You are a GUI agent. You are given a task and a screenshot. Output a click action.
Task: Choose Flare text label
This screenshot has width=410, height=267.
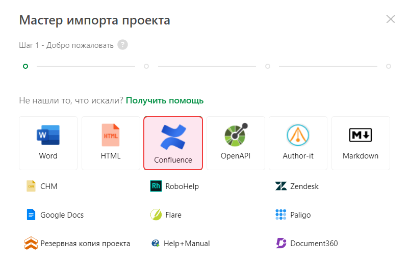[173, 215]
